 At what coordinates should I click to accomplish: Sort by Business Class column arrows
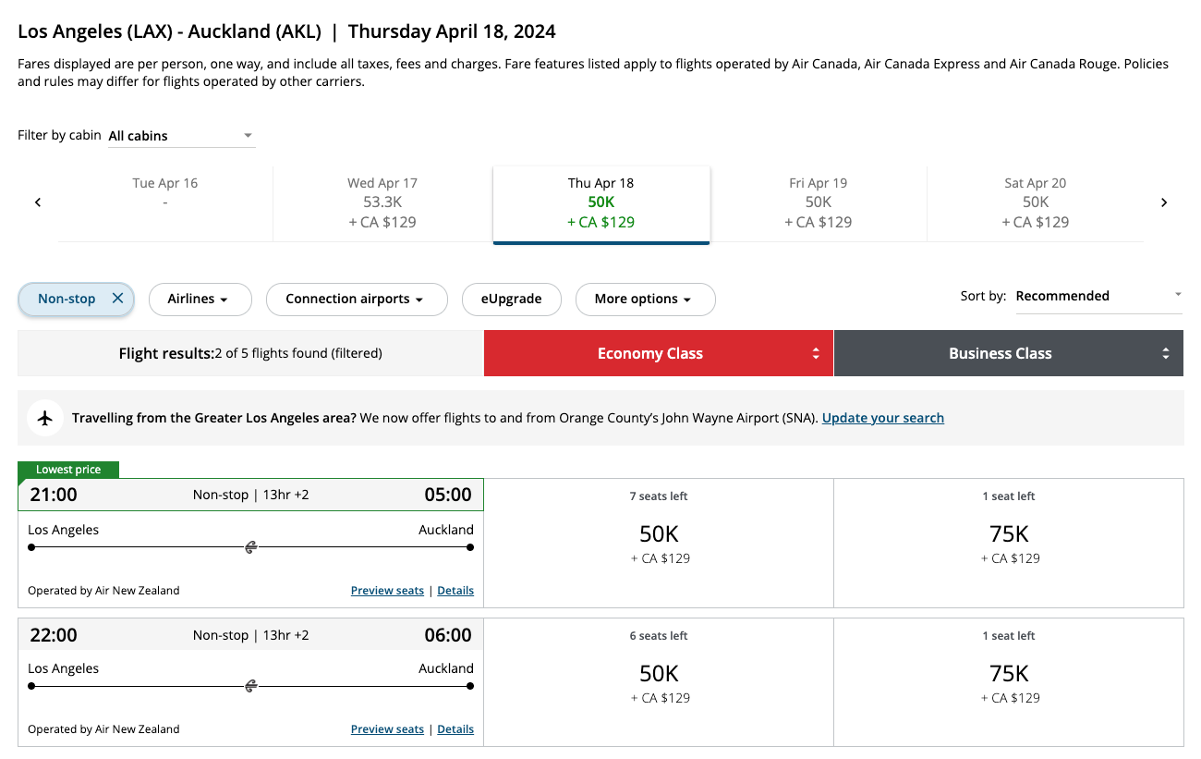pos(1165,353)
